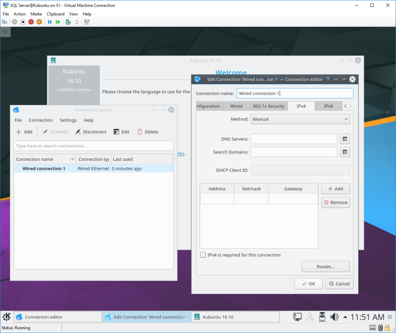
Task: Open Hyper-V File menu
Action: point(6,14)
